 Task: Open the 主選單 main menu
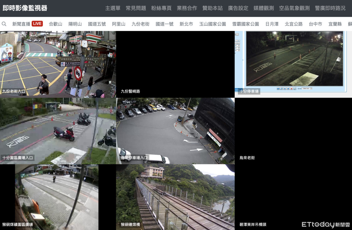coord(113,8)
